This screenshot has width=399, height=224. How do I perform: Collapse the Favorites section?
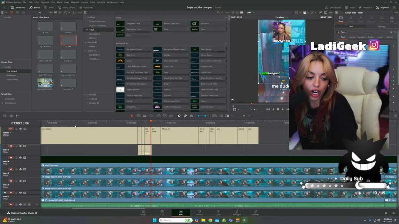(85, 95)
